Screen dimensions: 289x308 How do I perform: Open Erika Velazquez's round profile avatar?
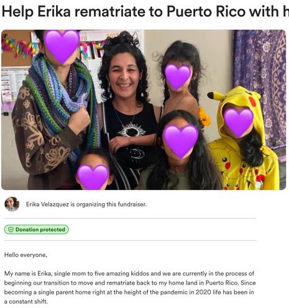[x=12, y=204]
